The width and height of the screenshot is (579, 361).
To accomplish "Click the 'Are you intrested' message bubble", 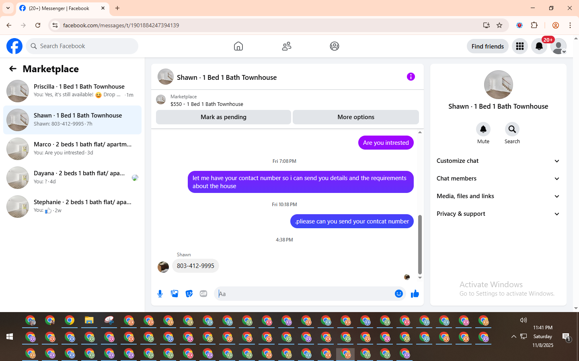I will pyautogui.click(x=386, y=143).
